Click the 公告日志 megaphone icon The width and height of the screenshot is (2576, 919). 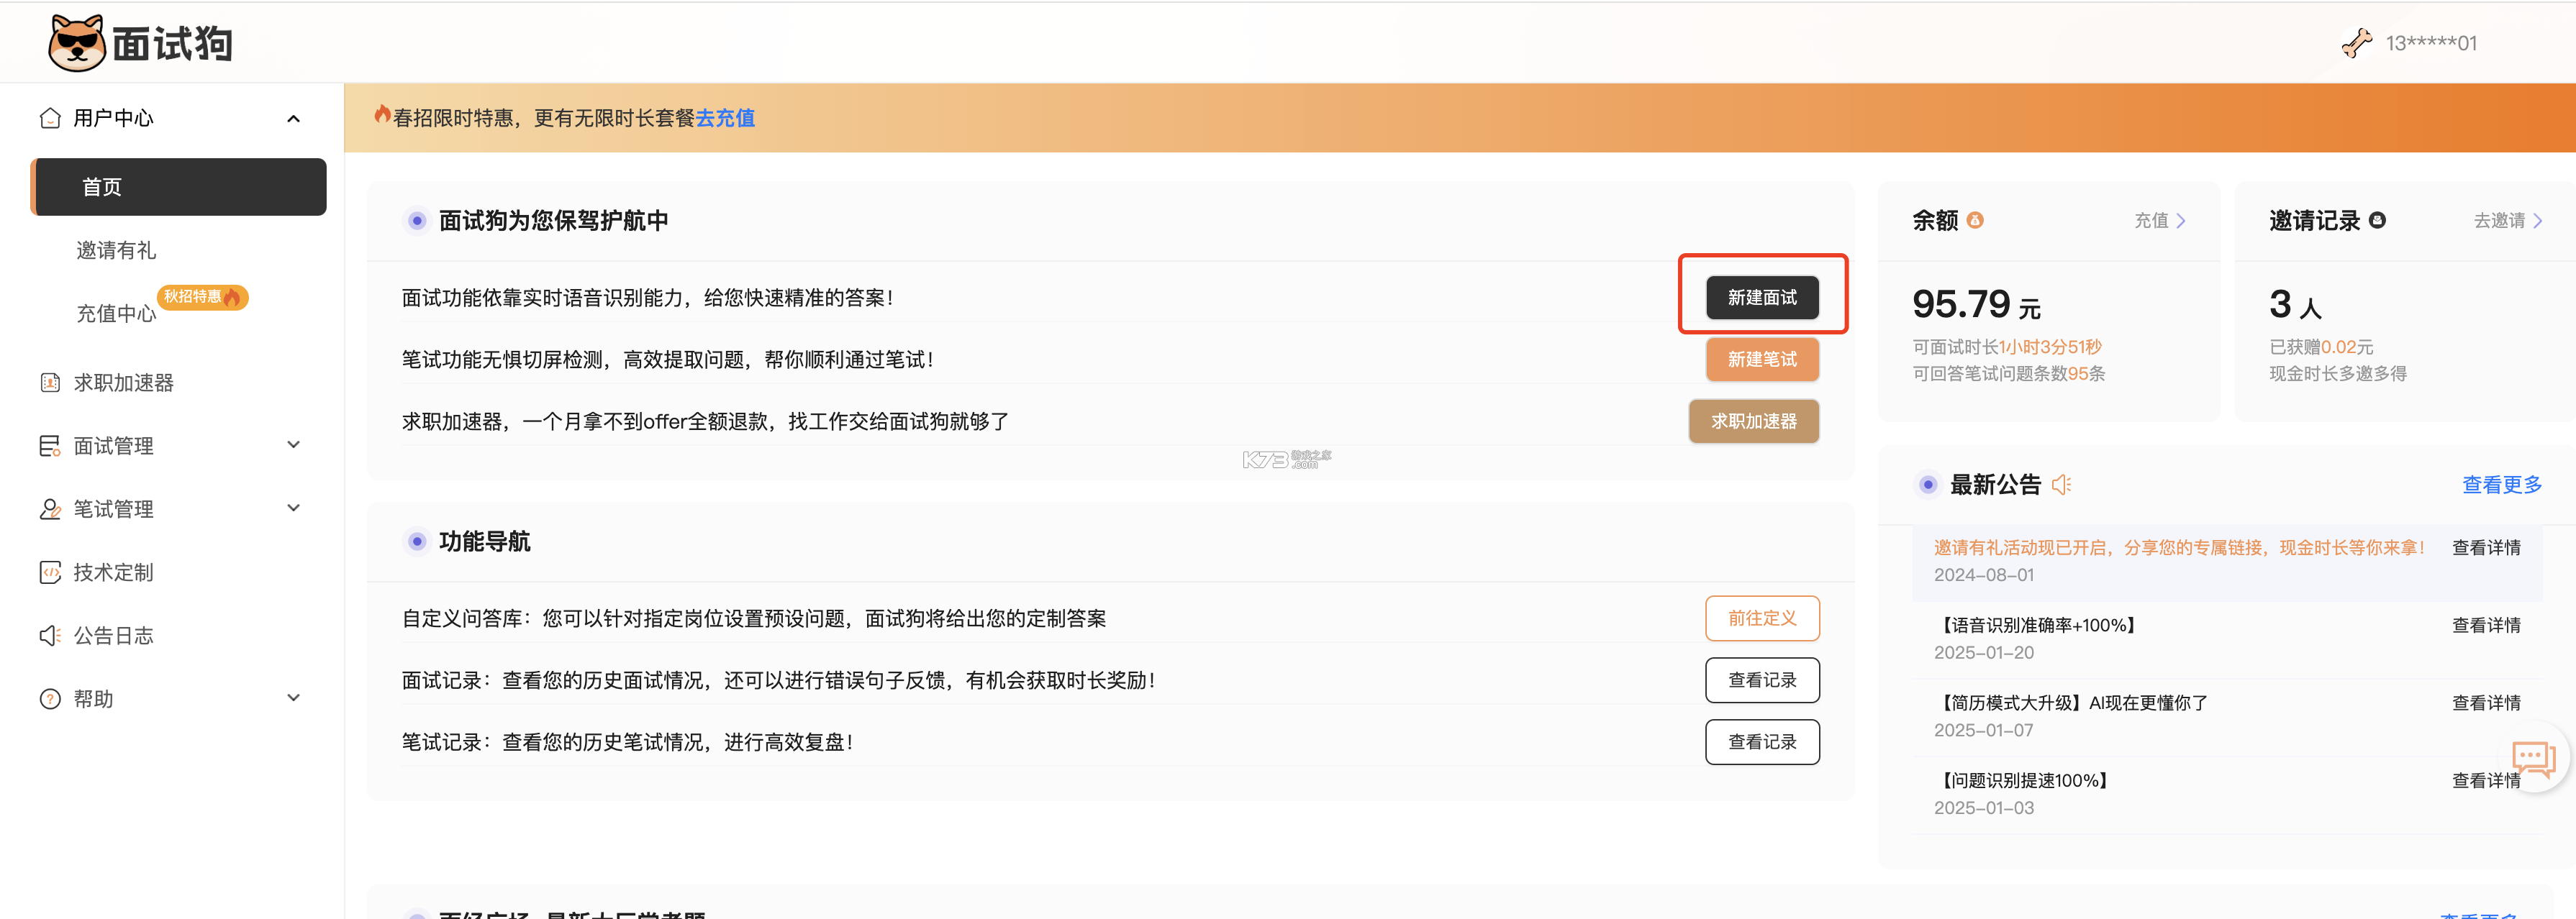[50, 634]
